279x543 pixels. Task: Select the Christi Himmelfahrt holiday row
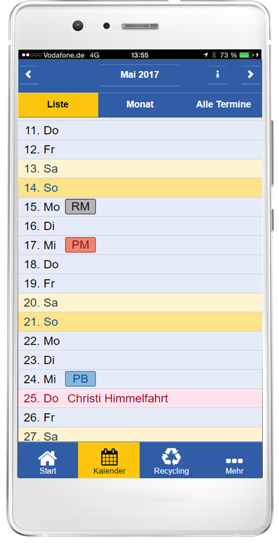pyautogui.click(x=140, y=398)
